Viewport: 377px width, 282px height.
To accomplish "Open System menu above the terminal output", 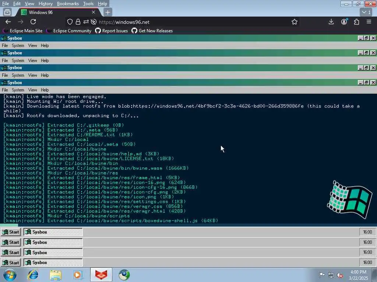I will 18,90.
